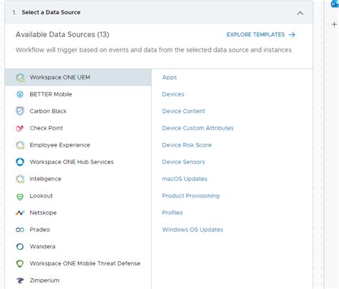This screenshot has height=289, width=339.
Task: Click the Check Point logo icon
Action: coord(20,128)
